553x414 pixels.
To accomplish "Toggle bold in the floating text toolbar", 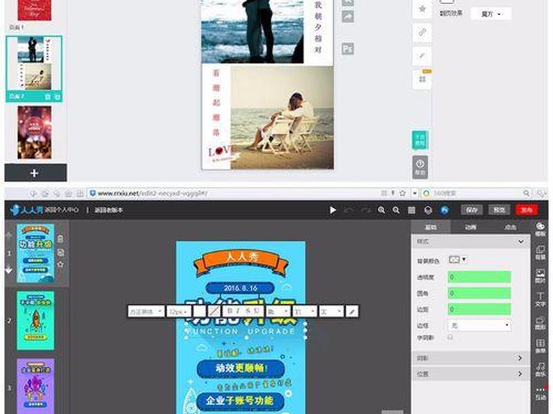I will click(x=230, y=311).
